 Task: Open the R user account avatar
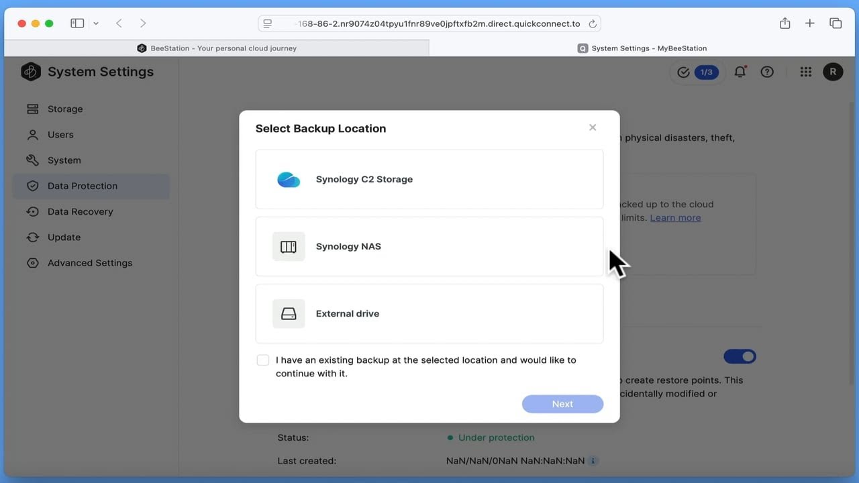tap(833, 72)
